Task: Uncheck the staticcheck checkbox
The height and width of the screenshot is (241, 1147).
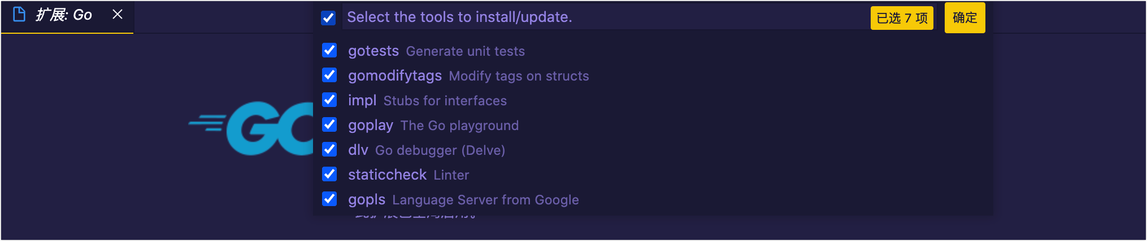Action: pyautogui.click(x=329, y=175)
